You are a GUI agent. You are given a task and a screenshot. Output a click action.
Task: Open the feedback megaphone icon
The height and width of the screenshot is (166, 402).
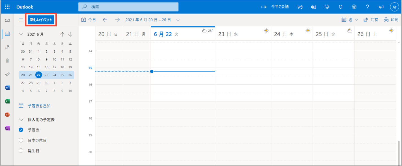coord(381,7)
